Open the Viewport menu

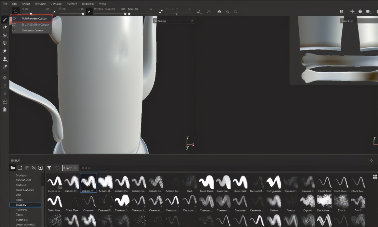[x=56, y=4]
